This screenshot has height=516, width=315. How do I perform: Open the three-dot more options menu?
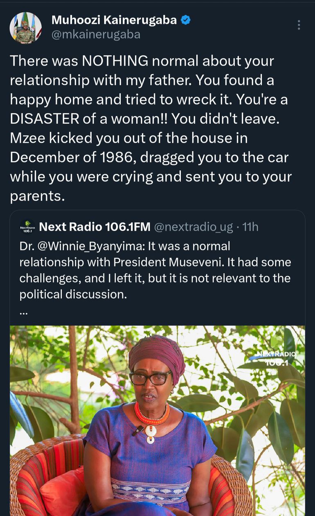point(299,25)
